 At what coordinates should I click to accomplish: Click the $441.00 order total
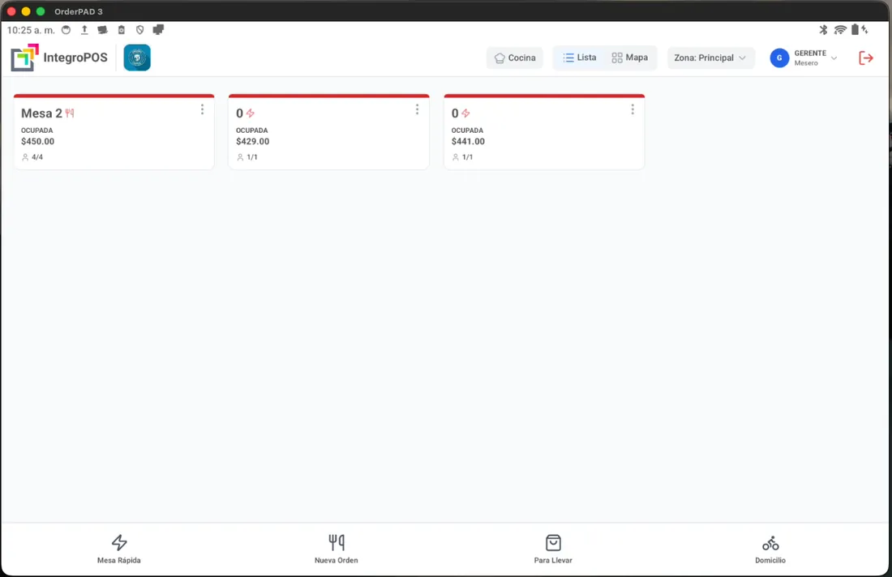(468, 142)
